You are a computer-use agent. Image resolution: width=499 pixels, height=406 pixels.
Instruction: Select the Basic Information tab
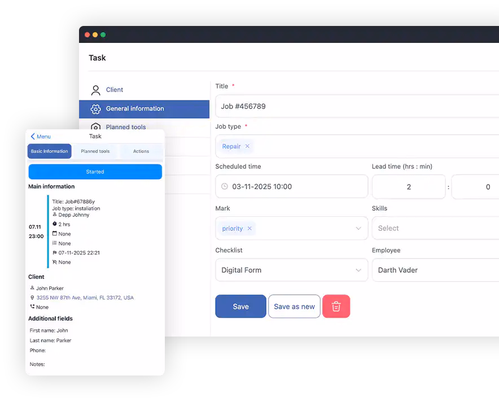(x=50, y=151)
